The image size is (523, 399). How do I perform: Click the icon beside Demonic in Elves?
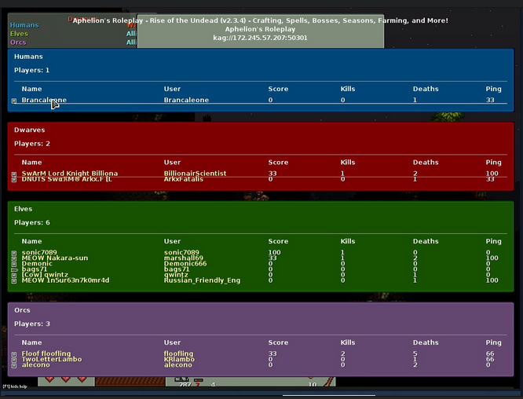click(14, 264)
